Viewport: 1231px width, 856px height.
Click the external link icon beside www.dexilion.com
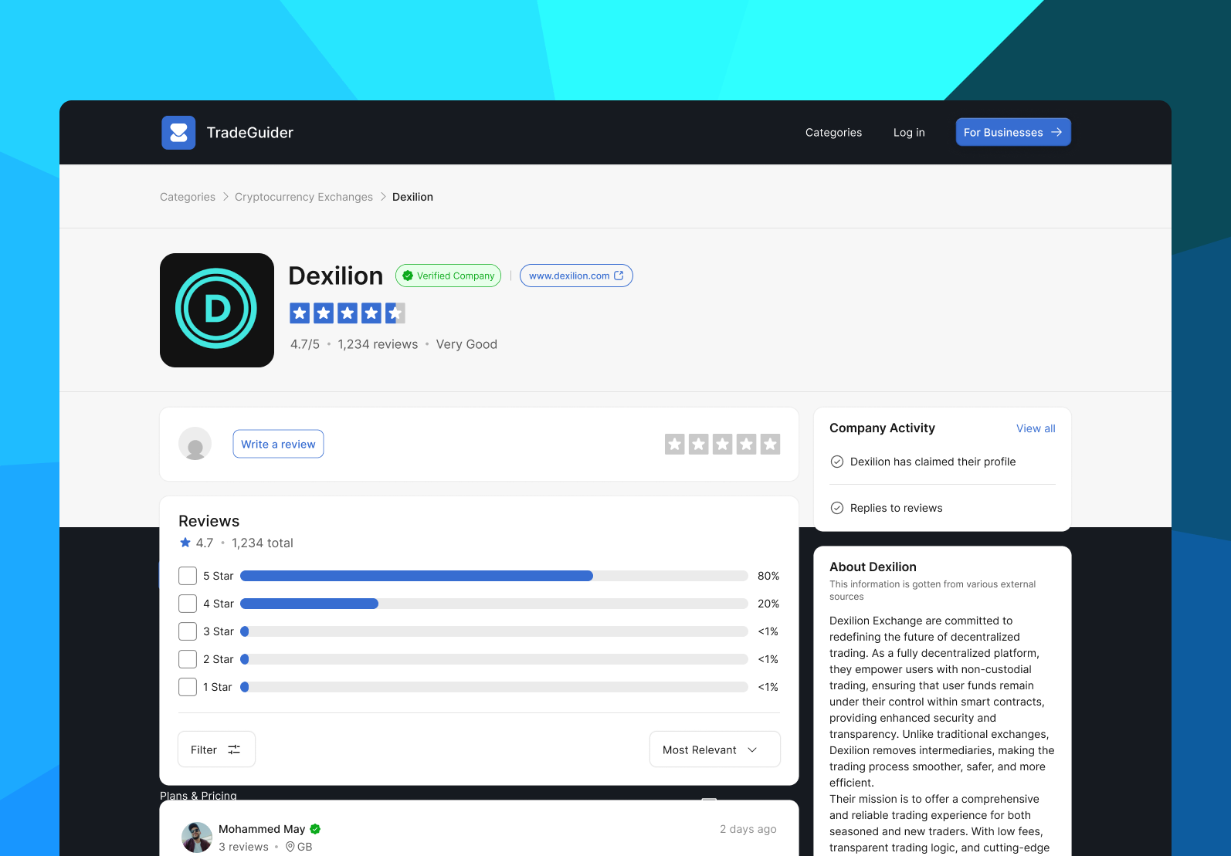(x=619, y=276)
